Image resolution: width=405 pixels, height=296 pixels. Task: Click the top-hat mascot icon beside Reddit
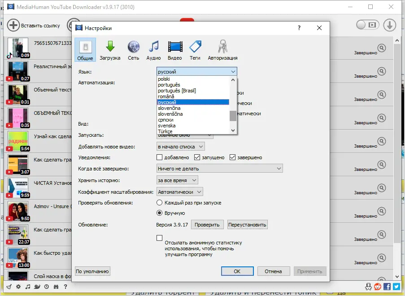click(x=368, y=287)
